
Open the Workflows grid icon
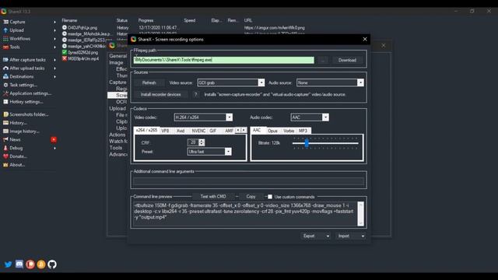click(x=5, y=39)
